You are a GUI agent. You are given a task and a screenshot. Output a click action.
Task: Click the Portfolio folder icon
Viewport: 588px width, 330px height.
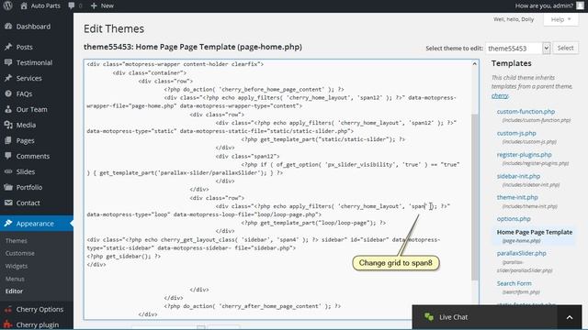(x=8, y=187)
